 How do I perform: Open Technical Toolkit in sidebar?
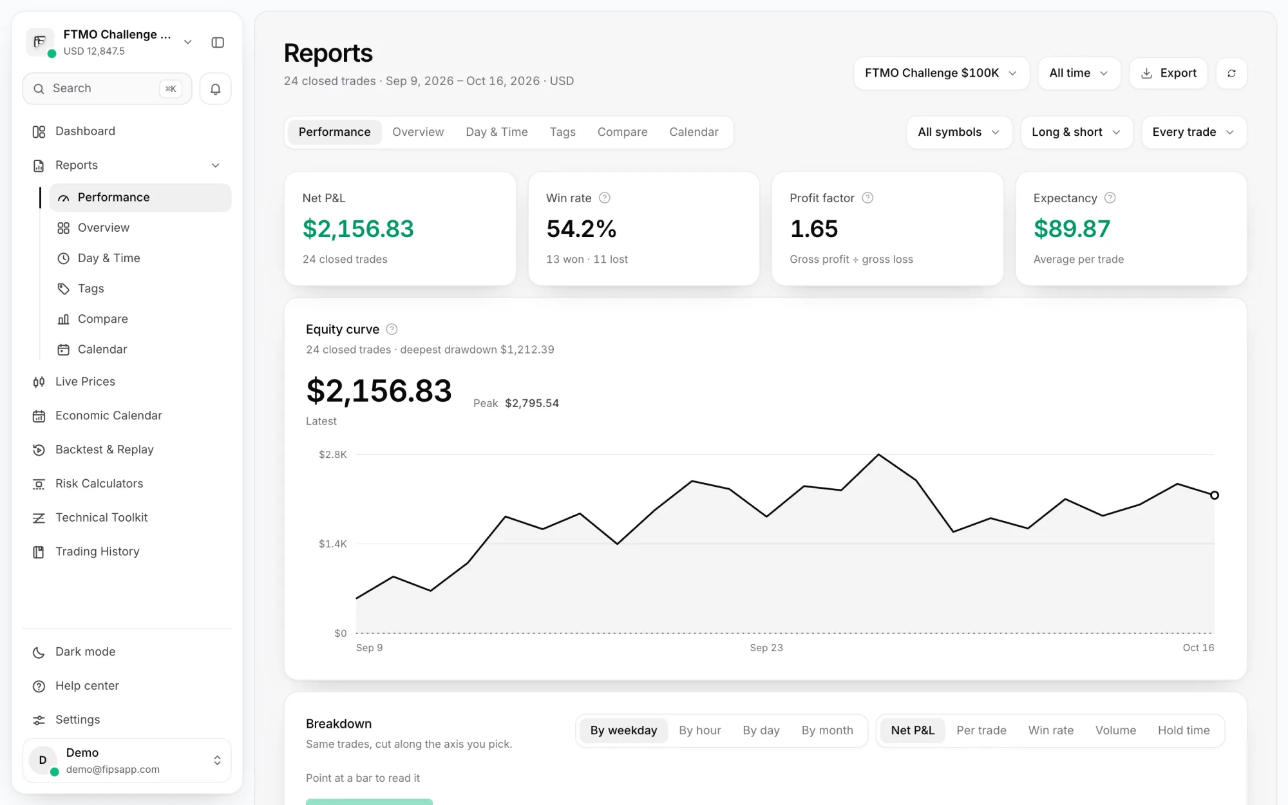click(128, 518)
